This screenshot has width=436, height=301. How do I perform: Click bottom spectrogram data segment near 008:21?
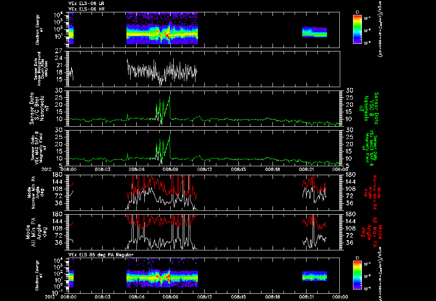click(x=315, y=276)
